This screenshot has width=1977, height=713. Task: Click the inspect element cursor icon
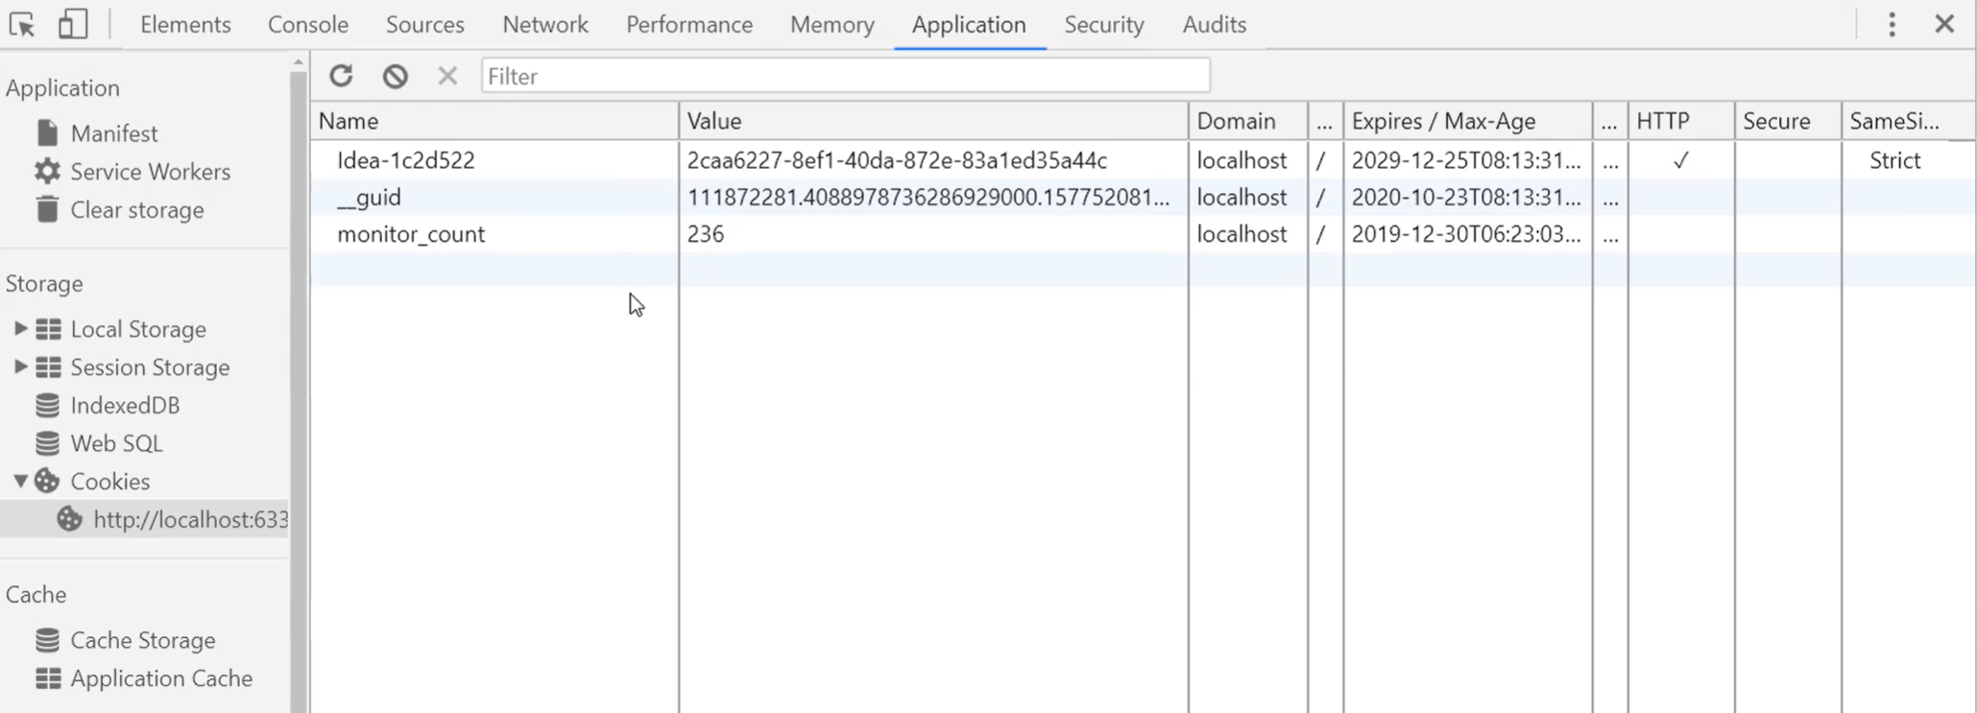point(22,24)
